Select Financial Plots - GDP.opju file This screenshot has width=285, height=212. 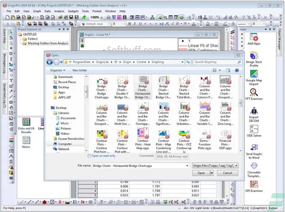coord(225,140)
